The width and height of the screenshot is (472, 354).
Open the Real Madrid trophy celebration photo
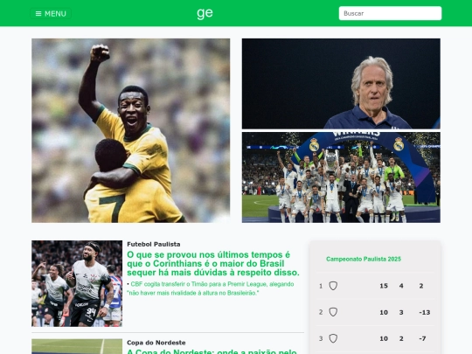pos(341,177)
